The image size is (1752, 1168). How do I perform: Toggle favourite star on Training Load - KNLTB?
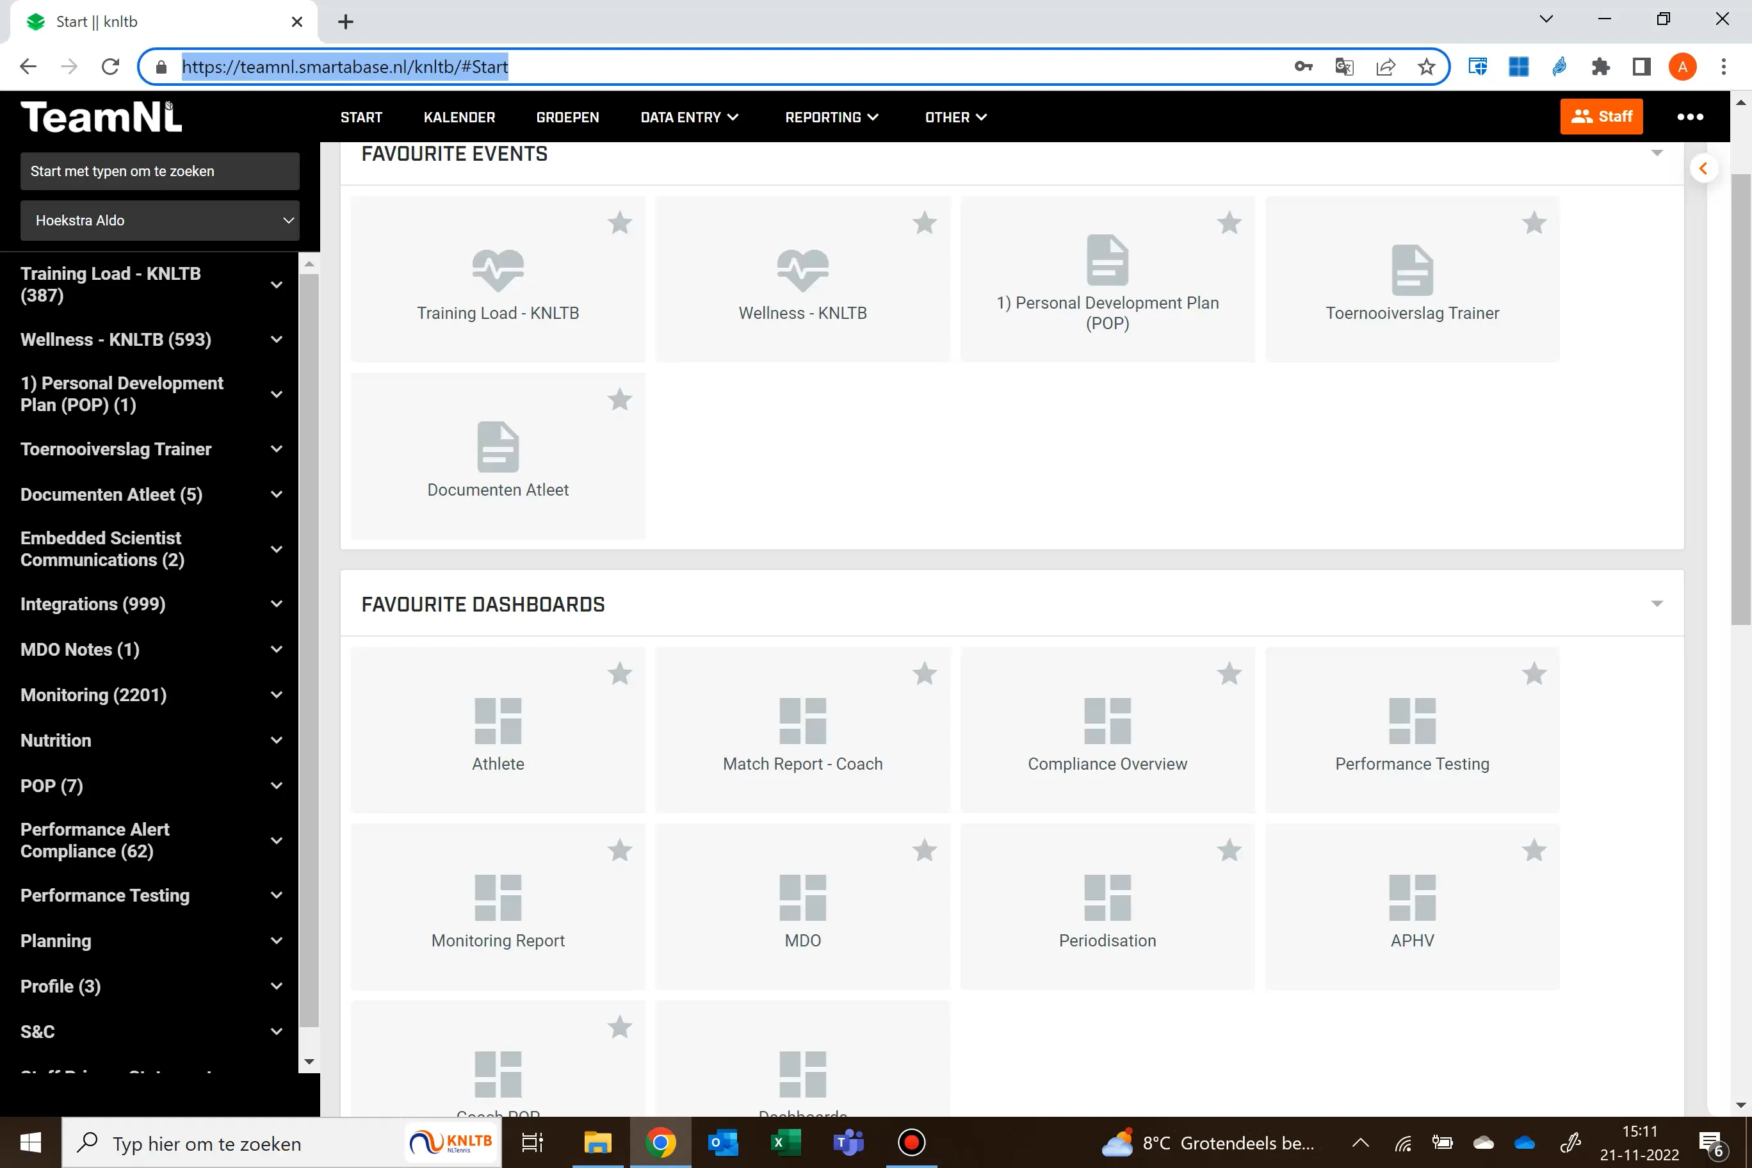(x=619, y=223)
